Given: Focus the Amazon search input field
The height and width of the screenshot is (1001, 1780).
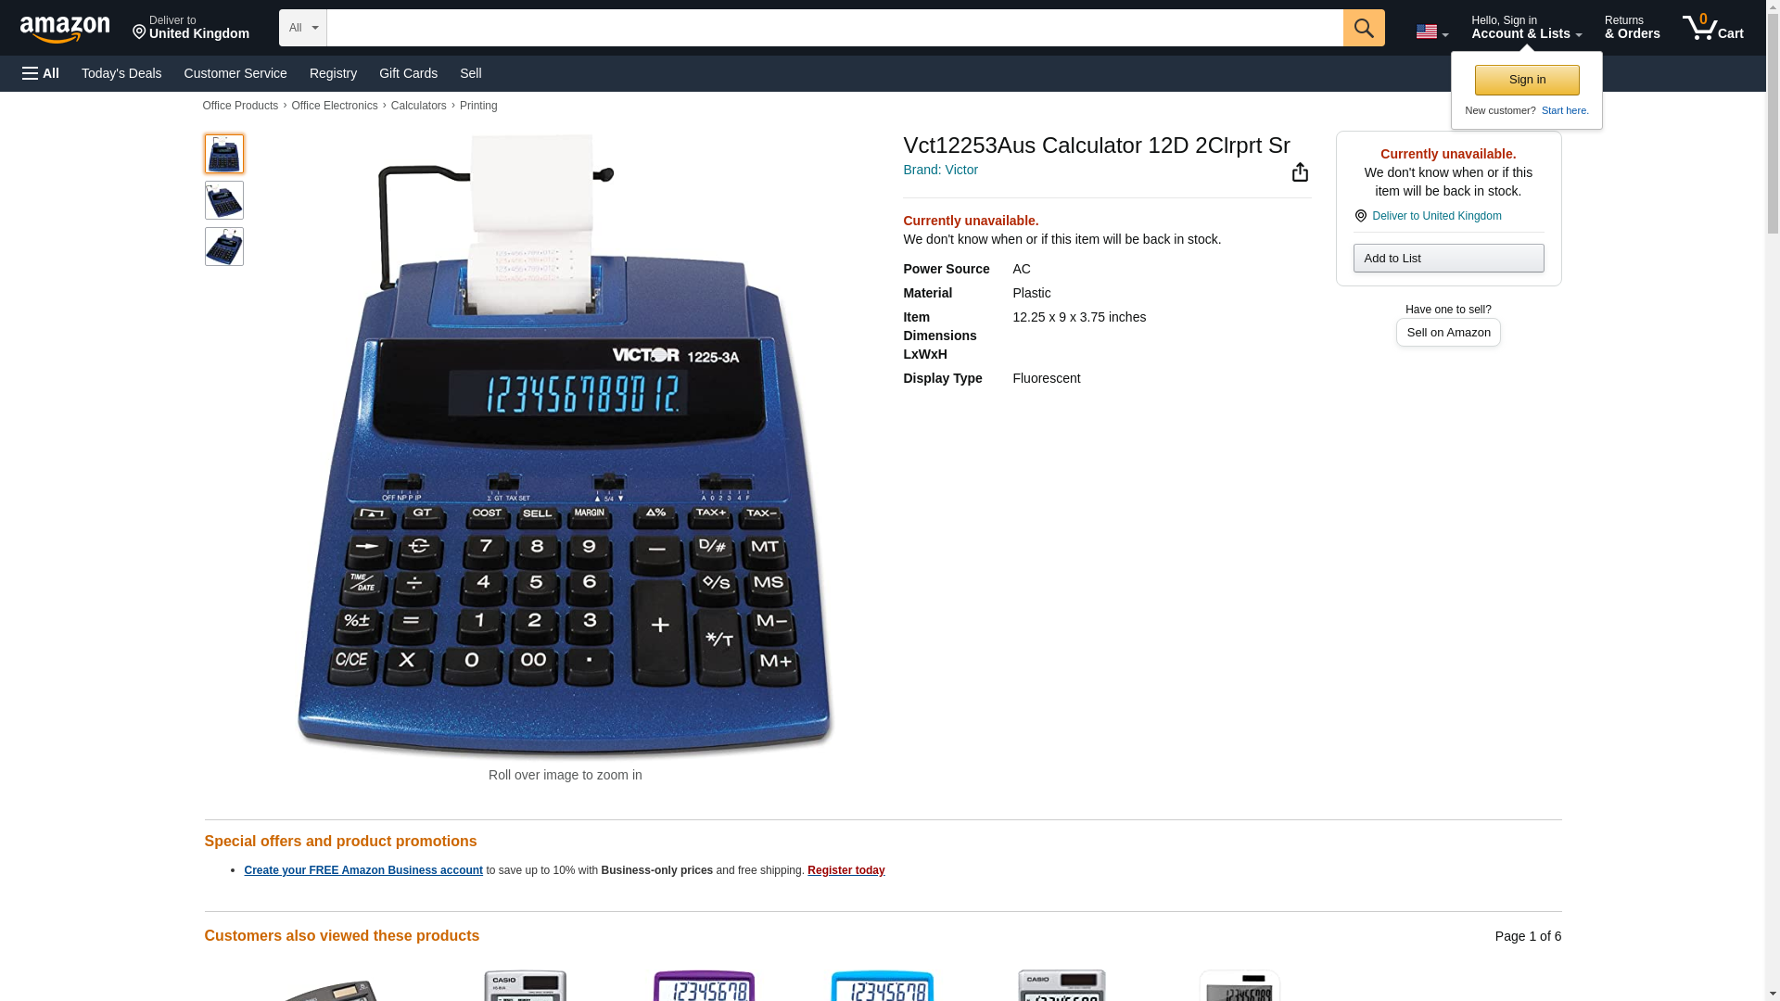Looking at the screenshot, I should [x=834, y=28].
